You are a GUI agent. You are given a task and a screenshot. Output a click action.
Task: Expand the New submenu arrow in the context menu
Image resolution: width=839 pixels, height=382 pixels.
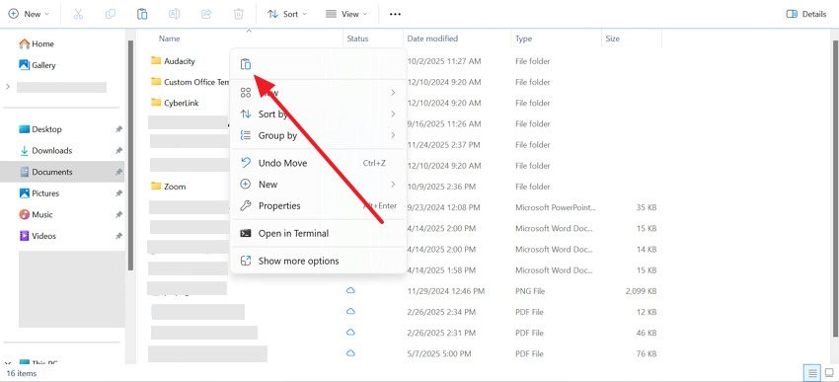[393, 185]
